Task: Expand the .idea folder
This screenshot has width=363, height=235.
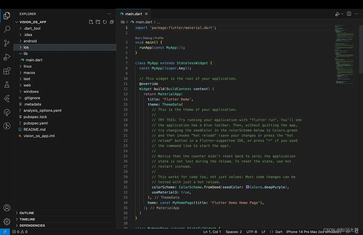Action: tap(65, 35)
